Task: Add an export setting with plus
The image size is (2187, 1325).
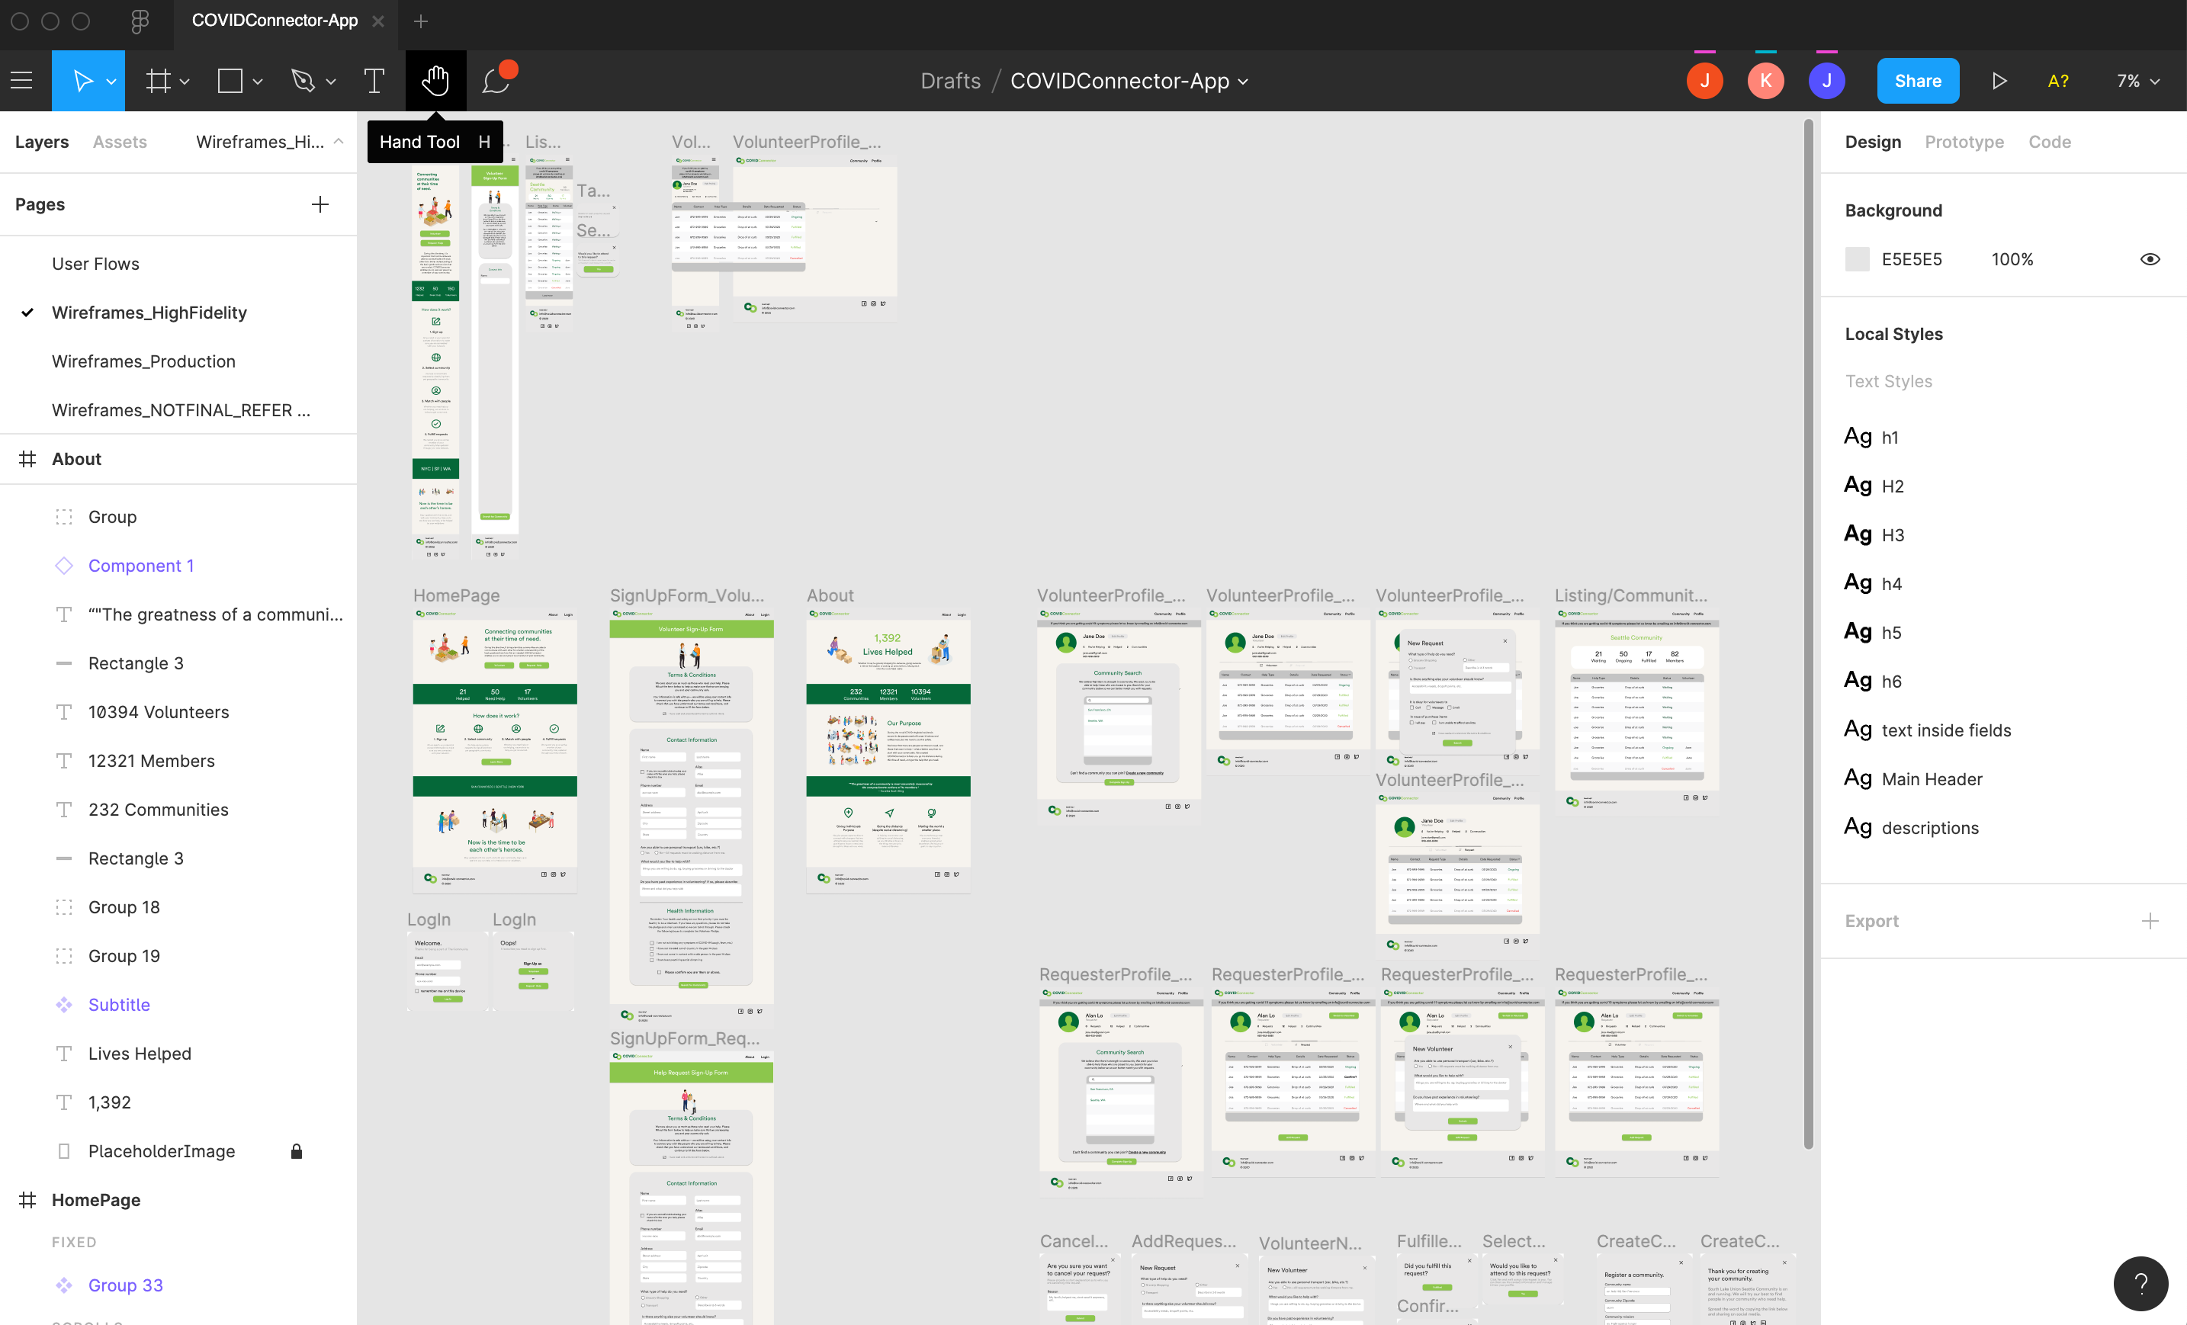Action: click(x=2150, y=921)
